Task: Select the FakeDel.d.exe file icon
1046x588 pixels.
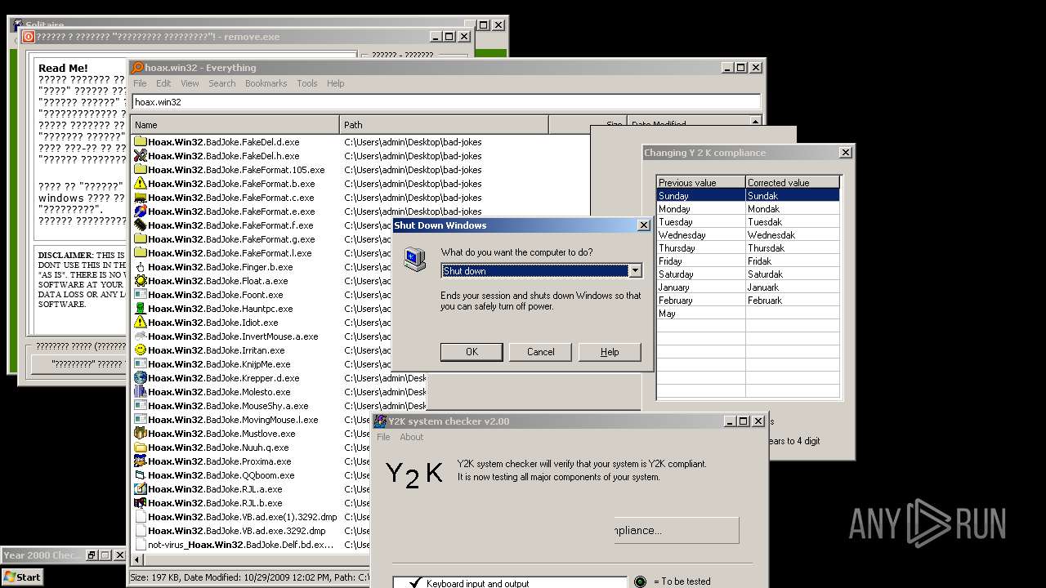Action: pos(141,142)
